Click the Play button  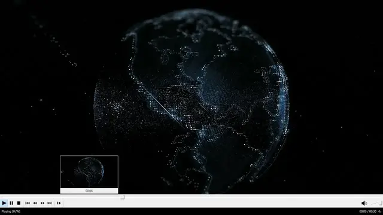pos(4,203)
